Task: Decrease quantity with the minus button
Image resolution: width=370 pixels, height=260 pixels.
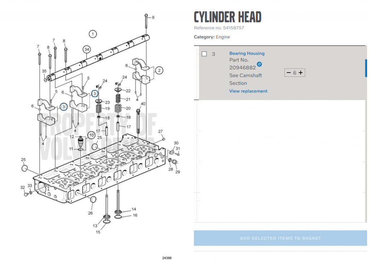Action: 288,73
